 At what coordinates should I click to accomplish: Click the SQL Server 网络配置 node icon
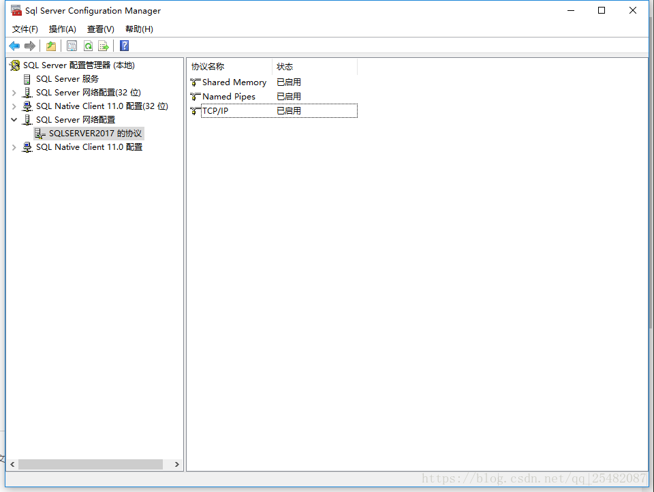27,120
